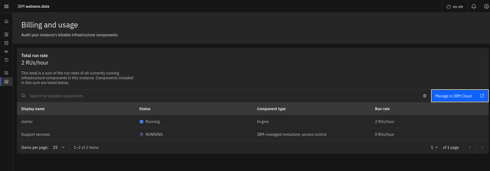
Task: Open Query history sidebar icon
Action: (x=6, y=60)
